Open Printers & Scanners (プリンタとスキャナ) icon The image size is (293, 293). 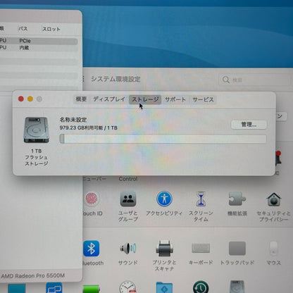click(164, 249)
